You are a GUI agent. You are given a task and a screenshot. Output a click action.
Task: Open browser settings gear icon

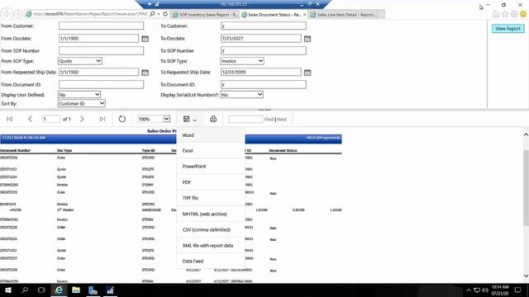tap(514, 14)
